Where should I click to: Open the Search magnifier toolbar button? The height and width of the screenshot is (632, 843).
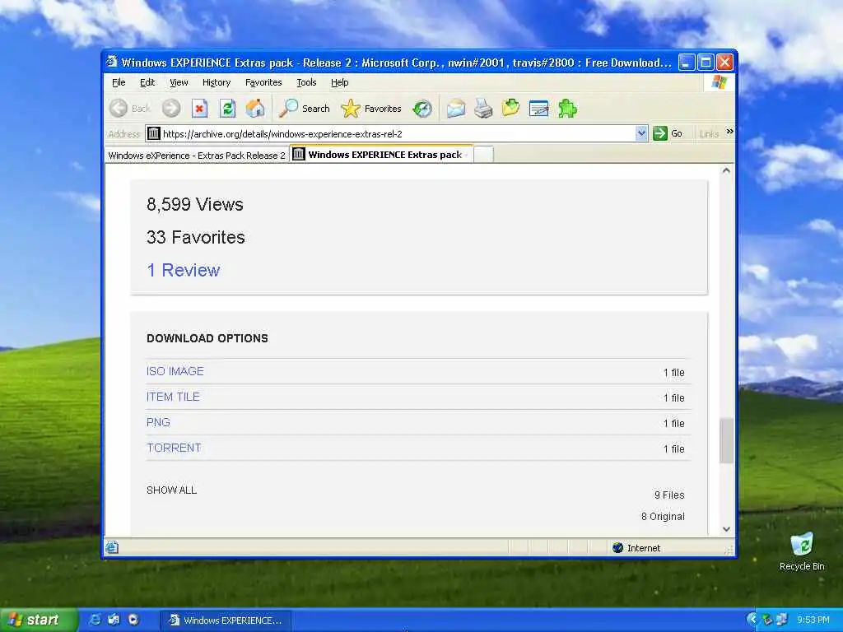point(305,109)
